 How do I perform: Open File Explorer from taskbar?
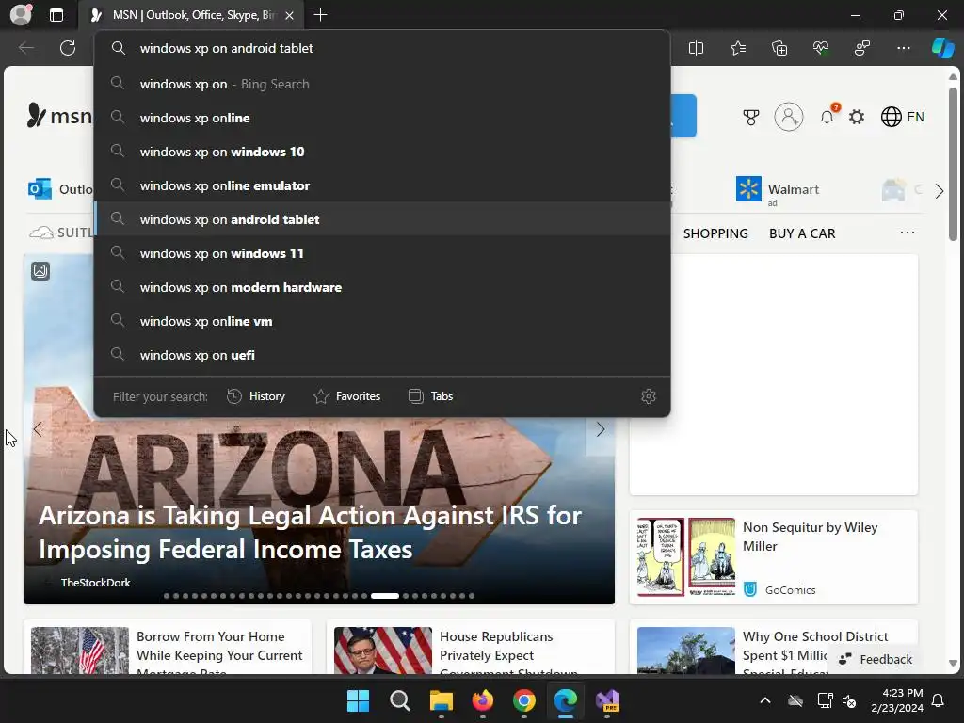(441, 700)
